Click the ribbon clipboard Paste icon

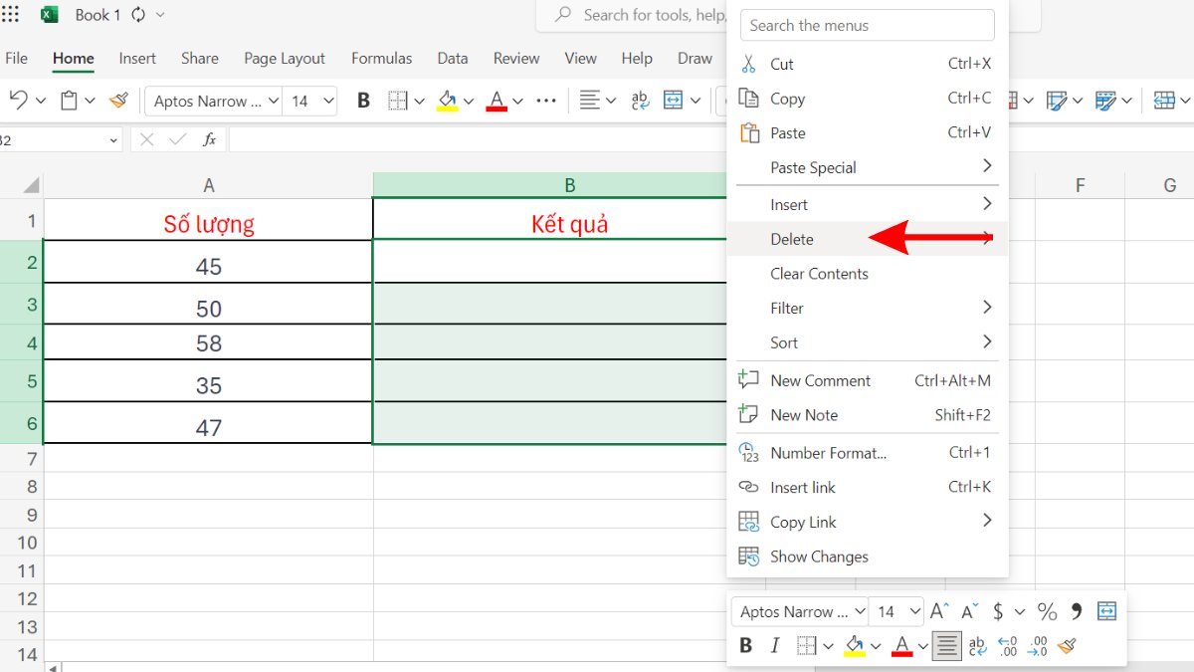pyautogui.click(x=69, y=100)
